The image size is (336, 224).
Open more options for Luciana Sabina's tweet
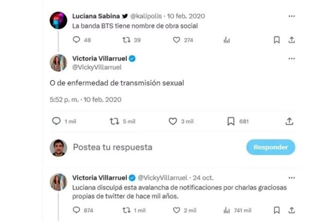tap(292, 16)
